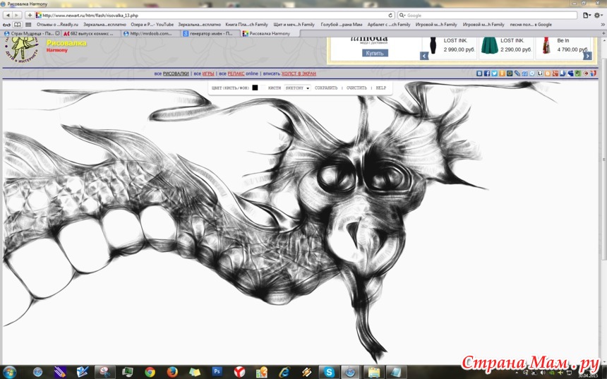Open the 'Отзывы о ...Readly.ru' bookmark
The image size is (607, 379).
pyautogui.click(x=57, y=25)
